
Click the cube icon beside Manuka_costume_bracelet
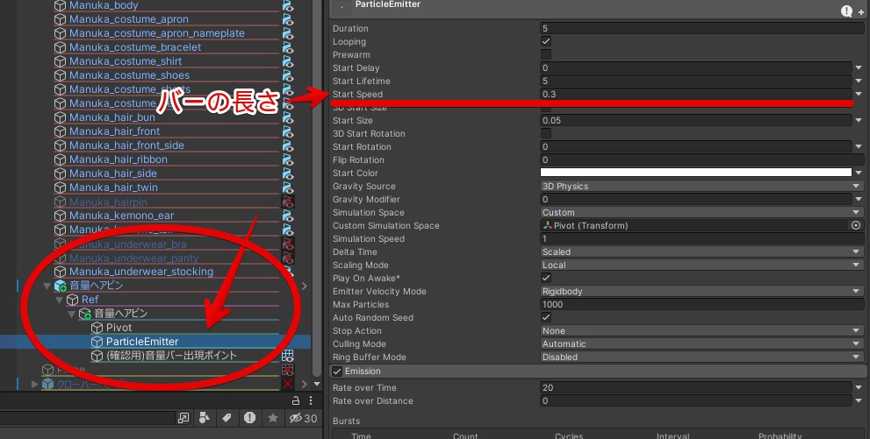pyautogui.click(x=60, y=47)
